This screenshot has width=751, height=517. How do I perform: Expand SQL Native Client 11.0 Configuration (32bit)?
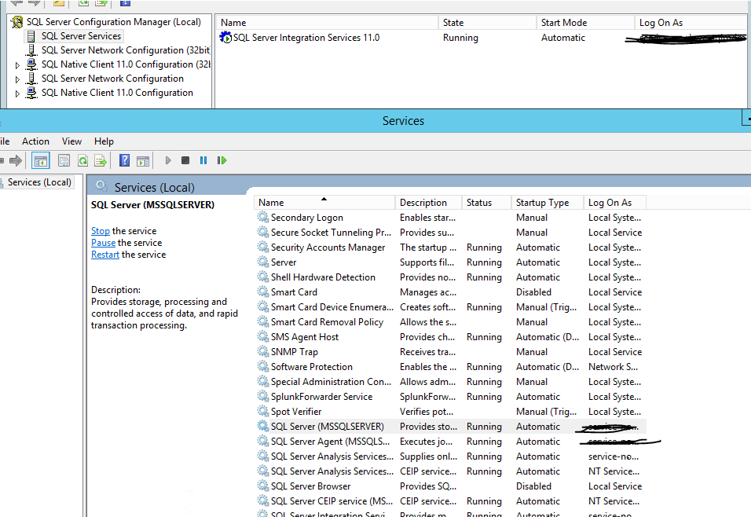click(x=18, y=64)
